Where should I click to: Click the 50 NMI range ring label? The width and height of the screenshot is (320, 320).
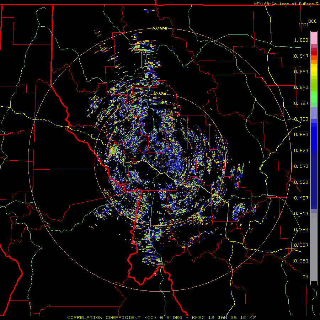pyautogui.click(x=160, y=94)
